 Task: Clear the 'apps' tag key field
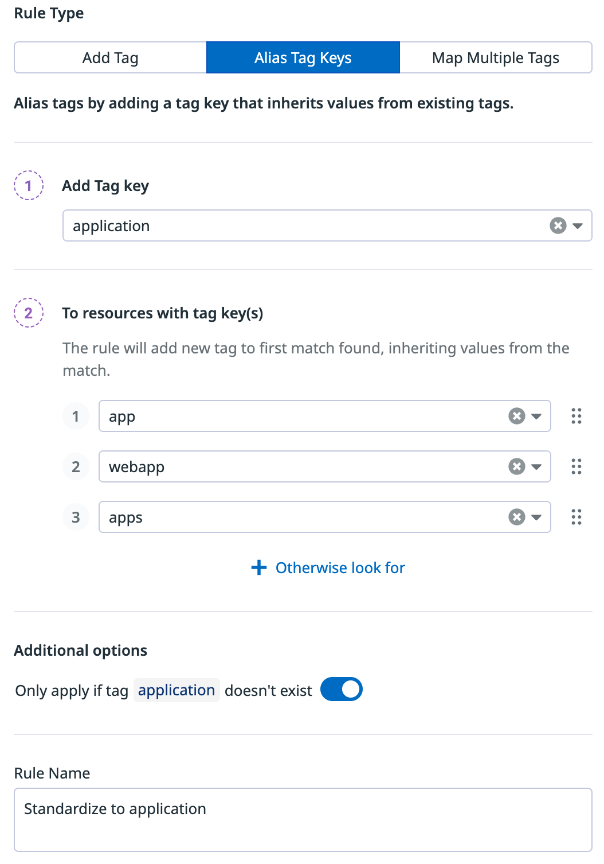tap(516, 517)
